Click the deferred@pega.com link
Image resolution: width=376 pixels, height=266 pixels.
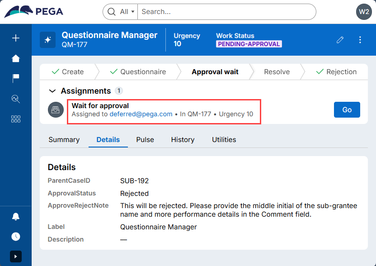point(141,114)
